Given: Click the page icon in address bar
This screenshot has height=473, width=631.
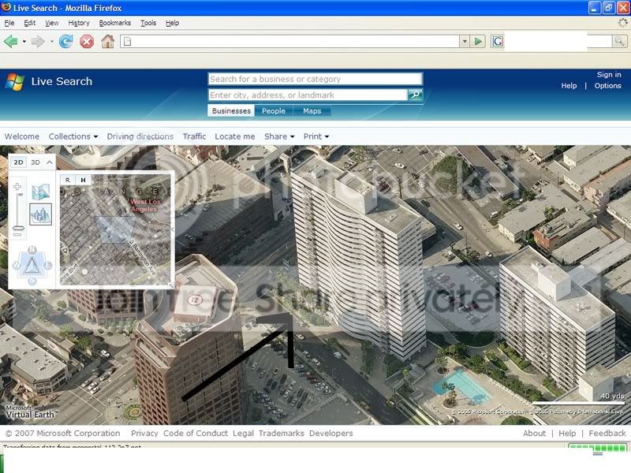Looking at the screenshot, I should (x=127, y=41).
